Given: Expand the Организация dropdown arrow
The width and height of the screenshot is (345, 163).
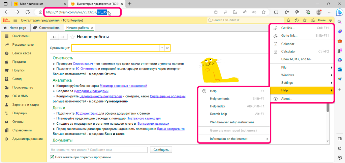Looking at the screenshot, I should [x=162, y=48].
